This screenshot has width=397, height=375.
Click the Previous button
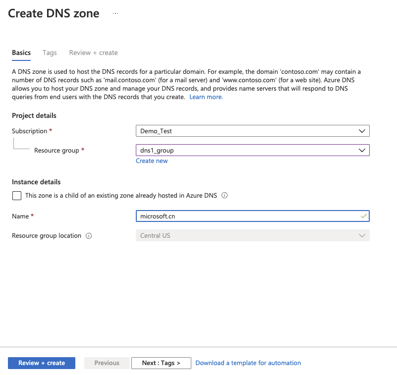pyautogui.click(x=107, y=363)
